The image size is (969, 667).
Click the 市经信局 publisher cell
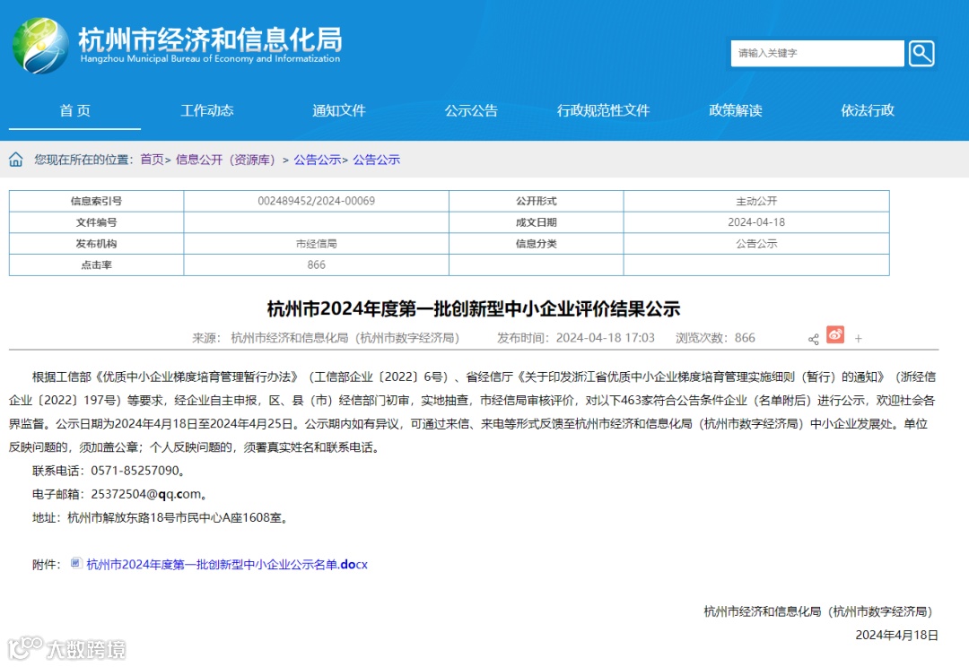click(x=317, y=243)
